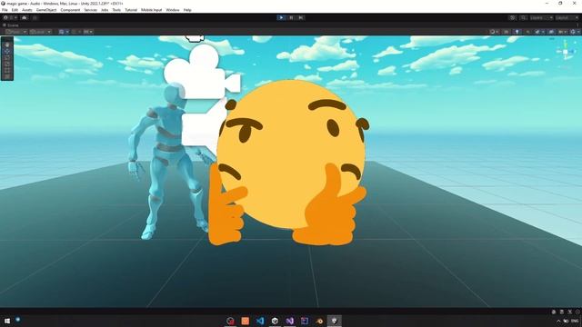Toggle grid visibility in Scene toolbar
This screenshot has width=582, height=327.
pos(61,32)
